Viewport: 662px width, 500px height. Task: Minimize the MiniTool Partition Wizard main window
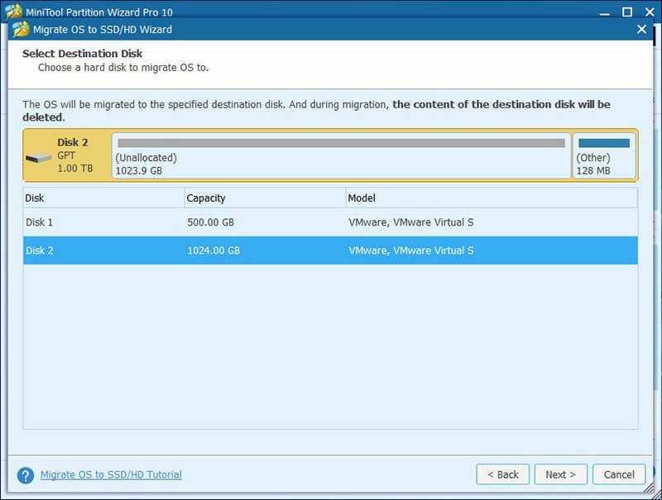(x=605, y=12)
